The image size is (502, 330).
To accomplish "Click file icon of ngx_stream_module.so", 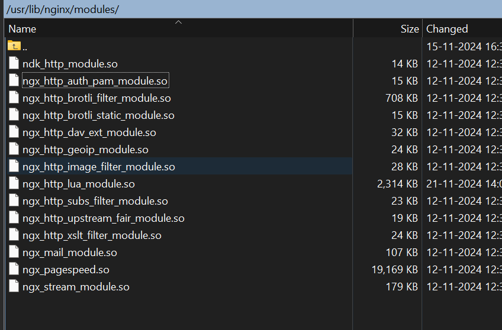I will click(x=14, y=286).
